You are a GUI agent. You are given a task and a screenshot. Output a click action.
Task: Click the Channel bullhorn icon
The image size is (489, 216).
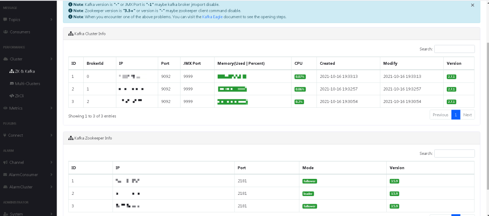pos(5,163)
